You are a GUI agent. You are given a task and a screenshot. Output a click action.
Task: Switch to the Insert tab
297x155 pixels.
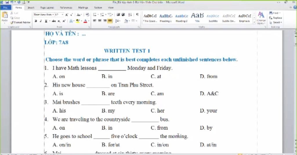click(x=31, y=8)
